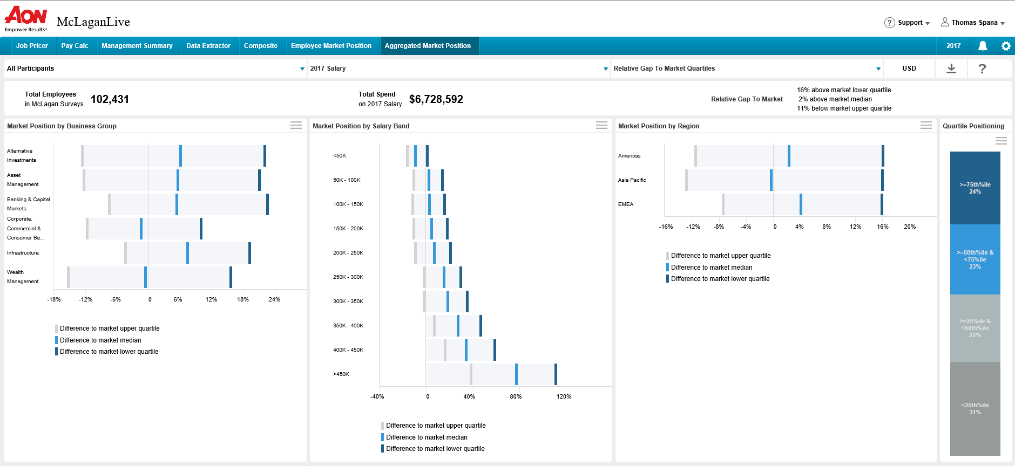Click the Asset Management bar row
The image size is (1015, 466).
click(x=172, y=180)
